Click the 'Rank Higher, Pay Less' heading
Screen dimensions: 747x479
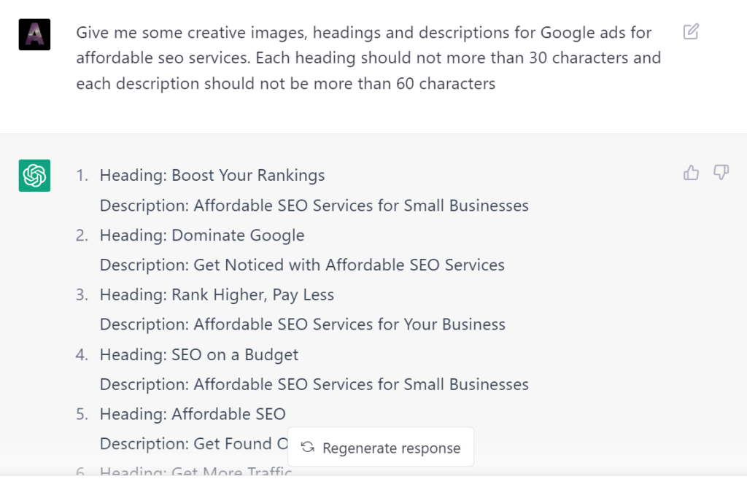tap(253, 295)
